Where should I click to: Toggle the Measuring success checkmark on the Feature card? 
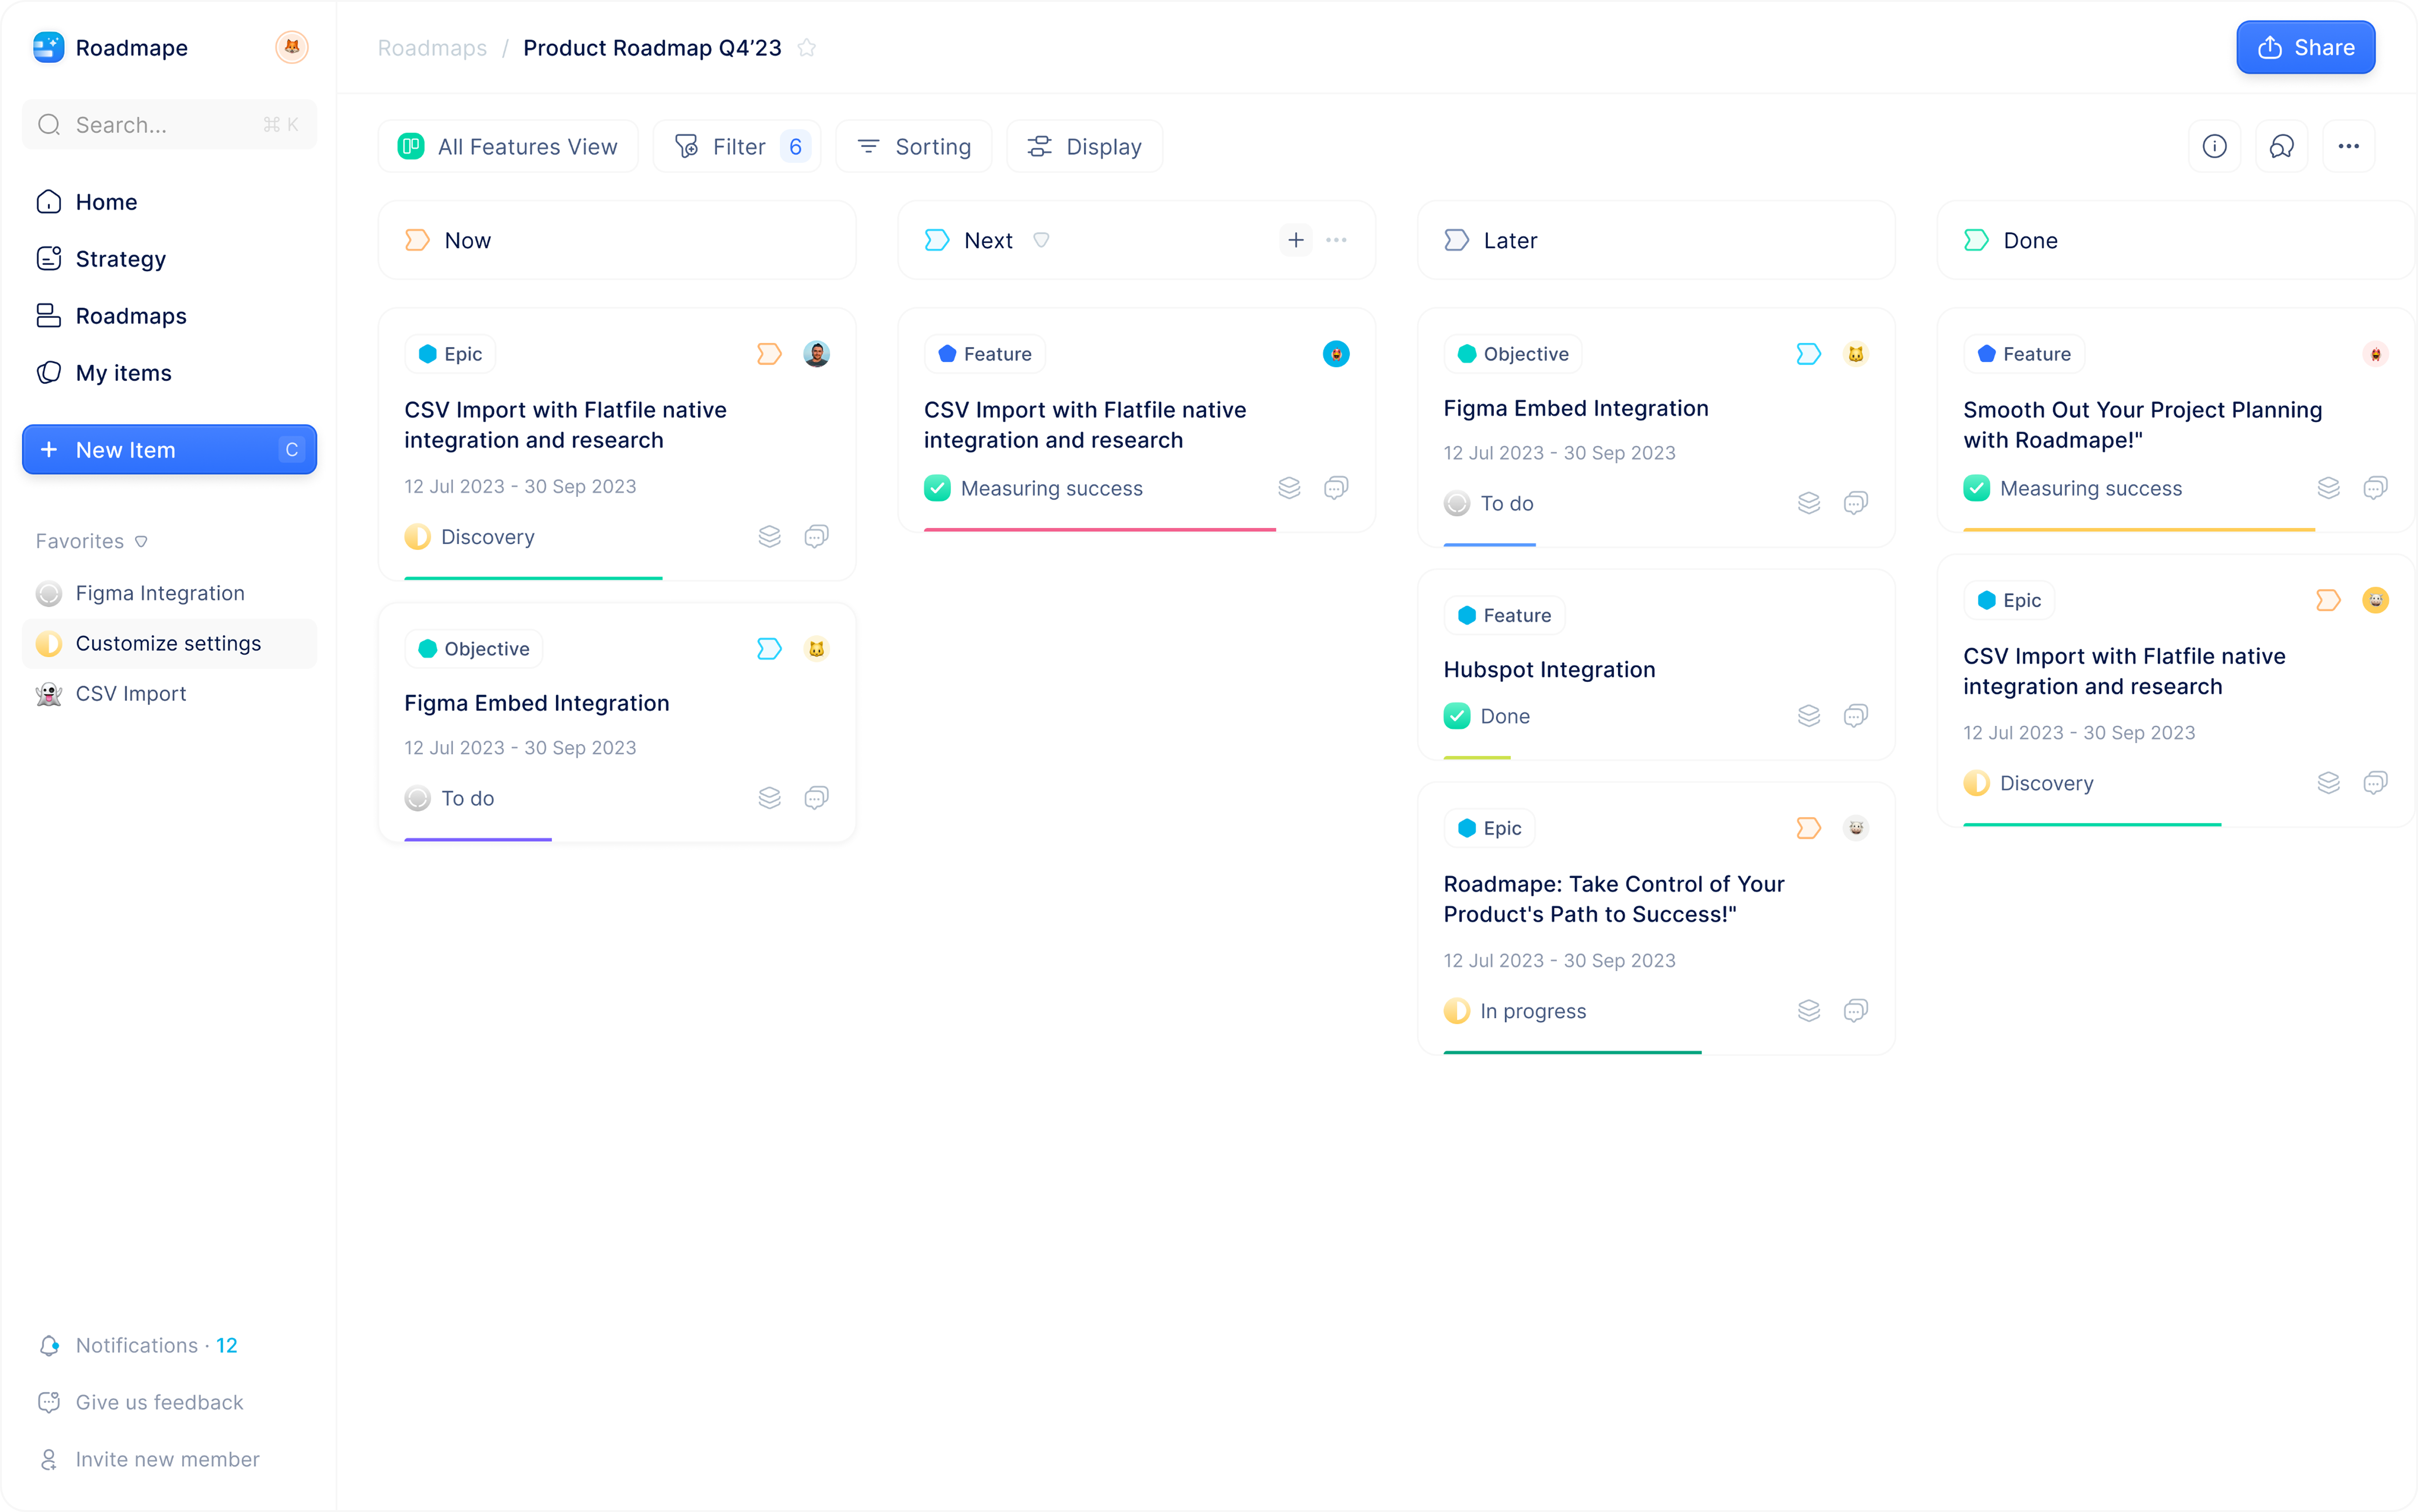click(937, 487)
